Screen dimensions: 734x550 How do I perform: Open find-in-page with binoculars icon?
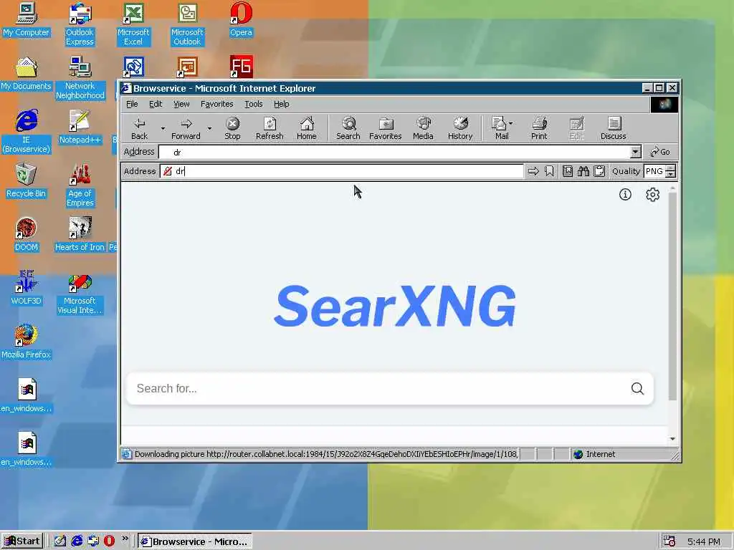[x=583, y=171]
